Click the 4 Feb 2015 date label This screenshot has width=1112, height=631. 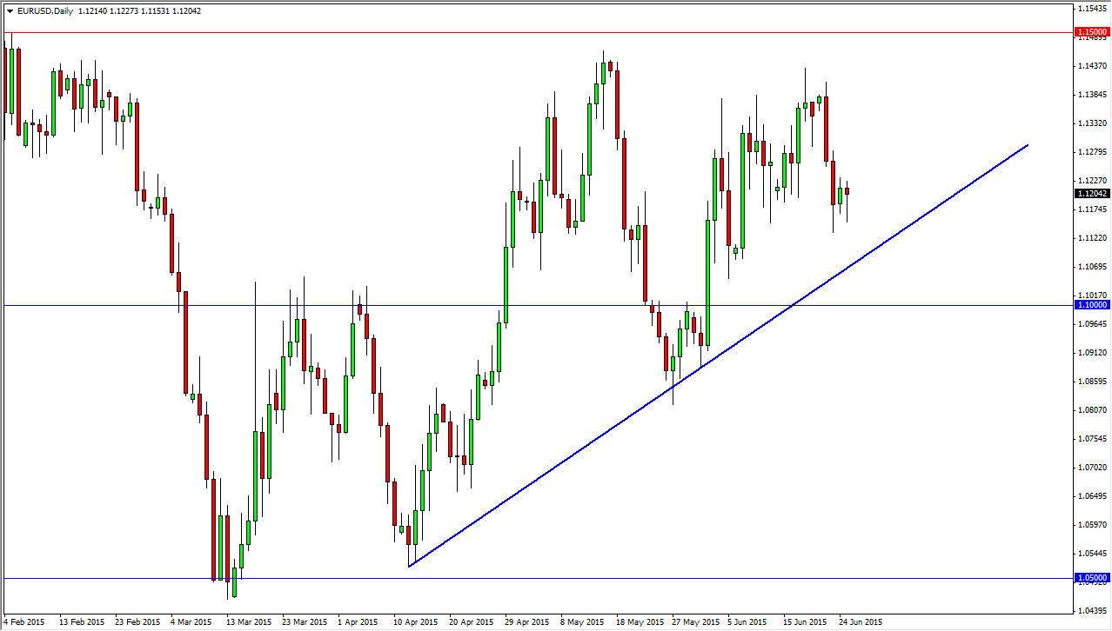pyautogui.click(x=22, y=622)
